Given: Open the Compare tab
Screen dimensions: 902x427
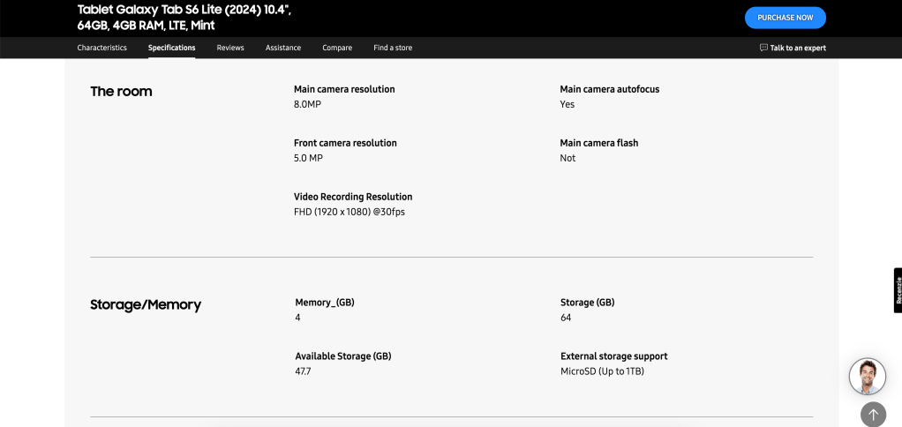Looking at the screenshot, I should pos(337,48).
